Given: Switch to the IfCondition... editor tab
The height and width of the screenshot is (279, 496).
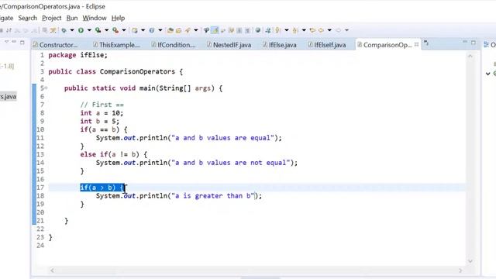Looking at the screenshot, I should (174, 45).
